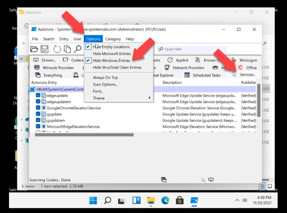The image size is (287, 213).
Task: Click the registry key icon beside HKLM\System
Action: click(32, 89)
